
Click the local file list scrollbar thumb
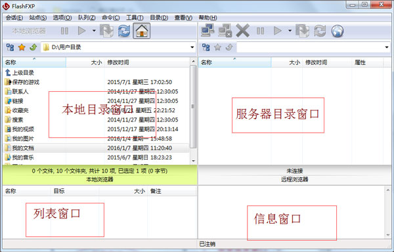tap(193, 107)
